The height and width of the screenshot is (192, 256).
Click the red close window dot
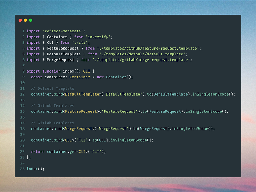pyautogui.click(x=20, y=20)
